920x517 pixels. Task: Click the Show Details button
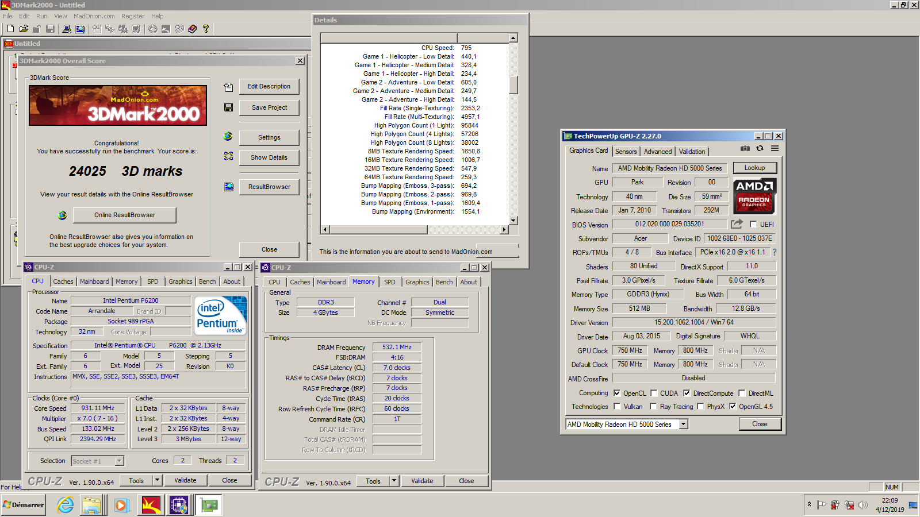pyautogui.click(x=269, y=157)
